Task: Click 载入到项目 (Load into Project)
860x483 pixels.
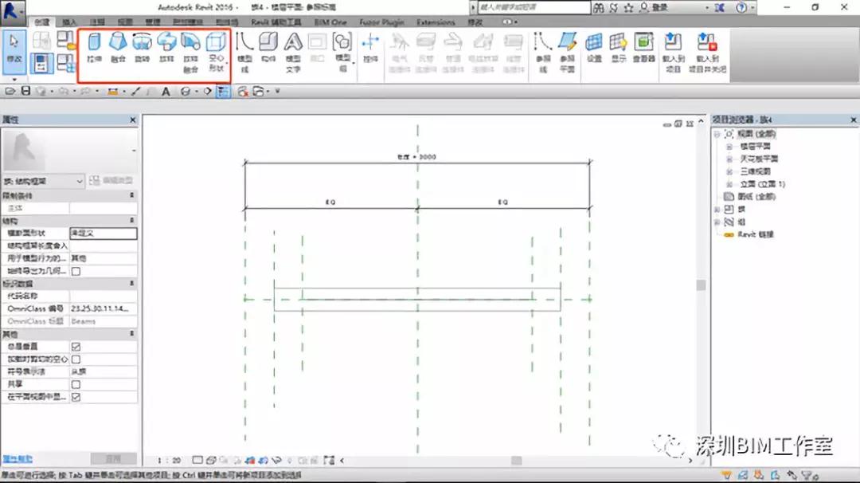Action: (x=673, y=53)
